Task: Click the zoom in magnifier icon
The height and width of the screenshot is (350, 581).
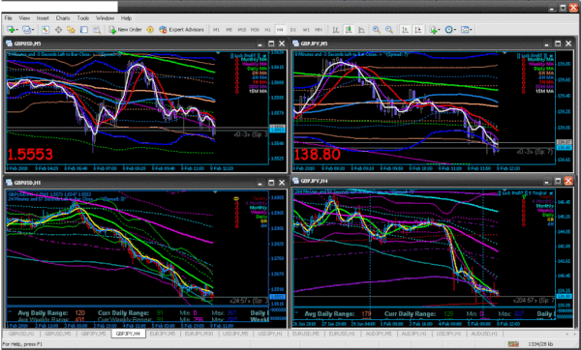Action: 377,30
